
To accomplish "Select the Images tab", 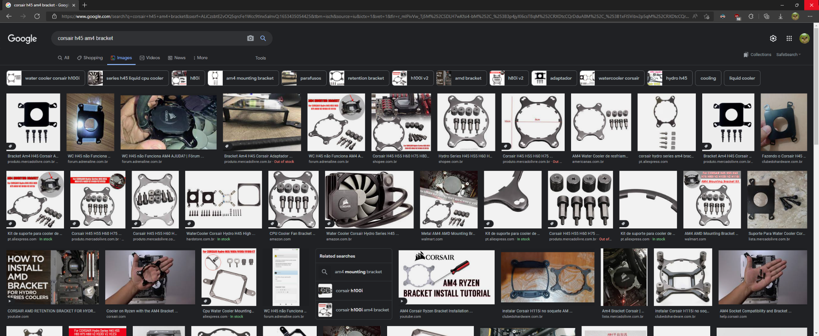I will coord(122,58).
